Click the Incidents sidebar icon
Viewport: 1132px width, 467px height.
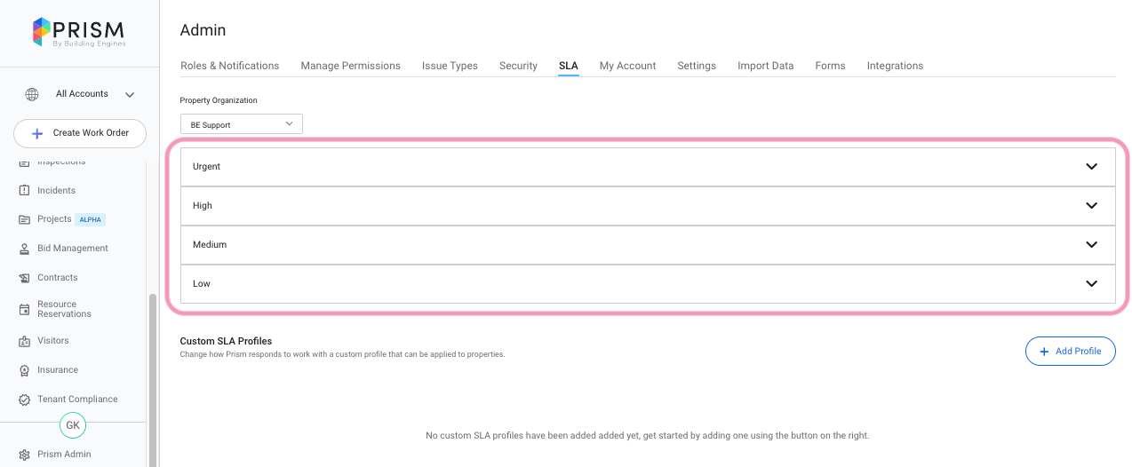[x=25, y=191]
